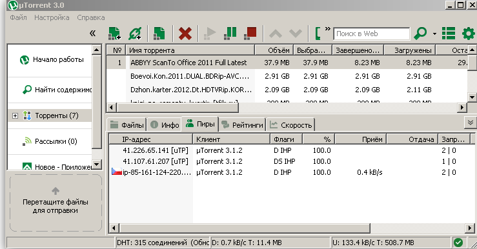Viewport: 477px width, 249px height.
Task: Stop the selected torrent
Action: click(x=250, y=33)
